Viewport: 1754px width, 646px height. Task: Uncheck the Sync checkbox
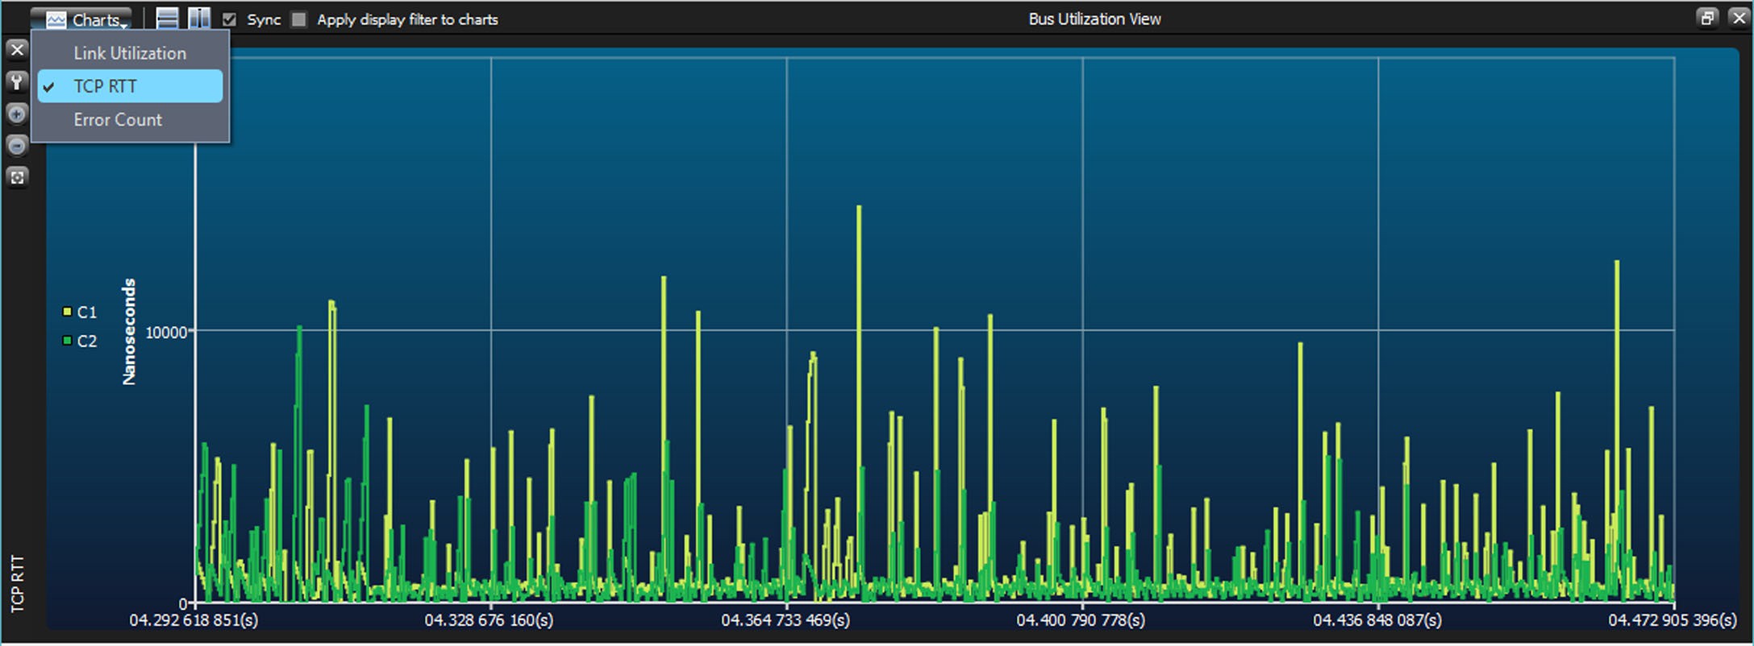click(230, 19)
